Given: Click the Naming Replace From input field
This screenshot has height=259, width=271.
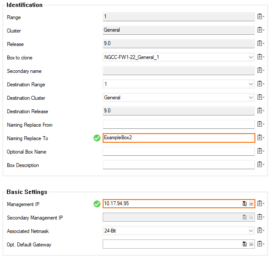Looking at the screenshot, I should (x=179, y=124).
